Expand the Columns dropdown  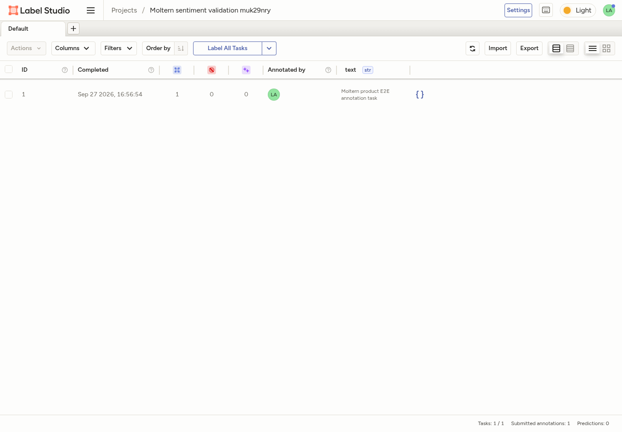click(73, 48)
